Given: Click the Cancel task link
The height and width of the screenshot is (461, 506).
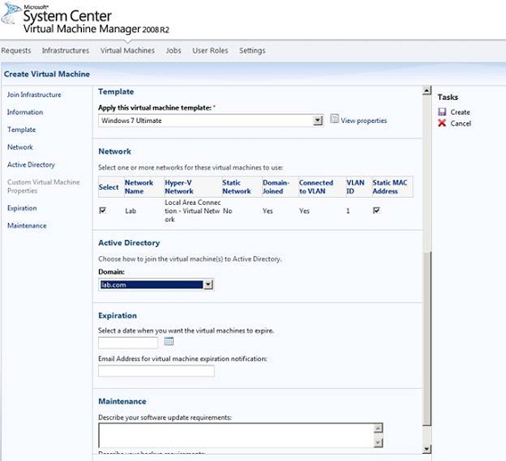Looking at the screenshot, I should point(461,123).
